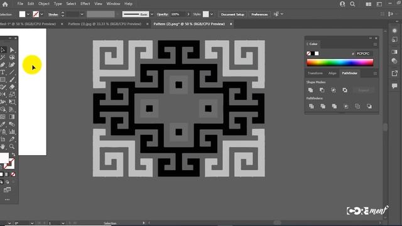Click the color spectrum bar
The width and height of the screenshot is (402, 226).
[x=340, y=63]
